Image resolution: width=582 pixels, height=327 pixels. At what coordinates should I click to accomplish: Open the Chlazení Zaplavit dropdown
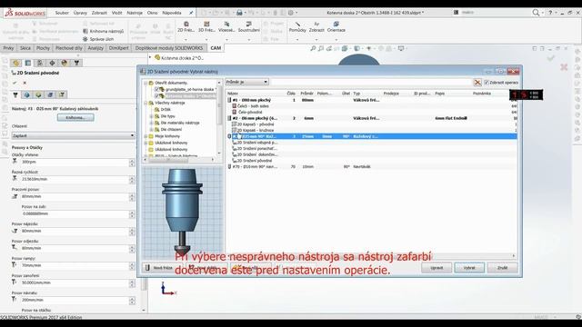73,135
